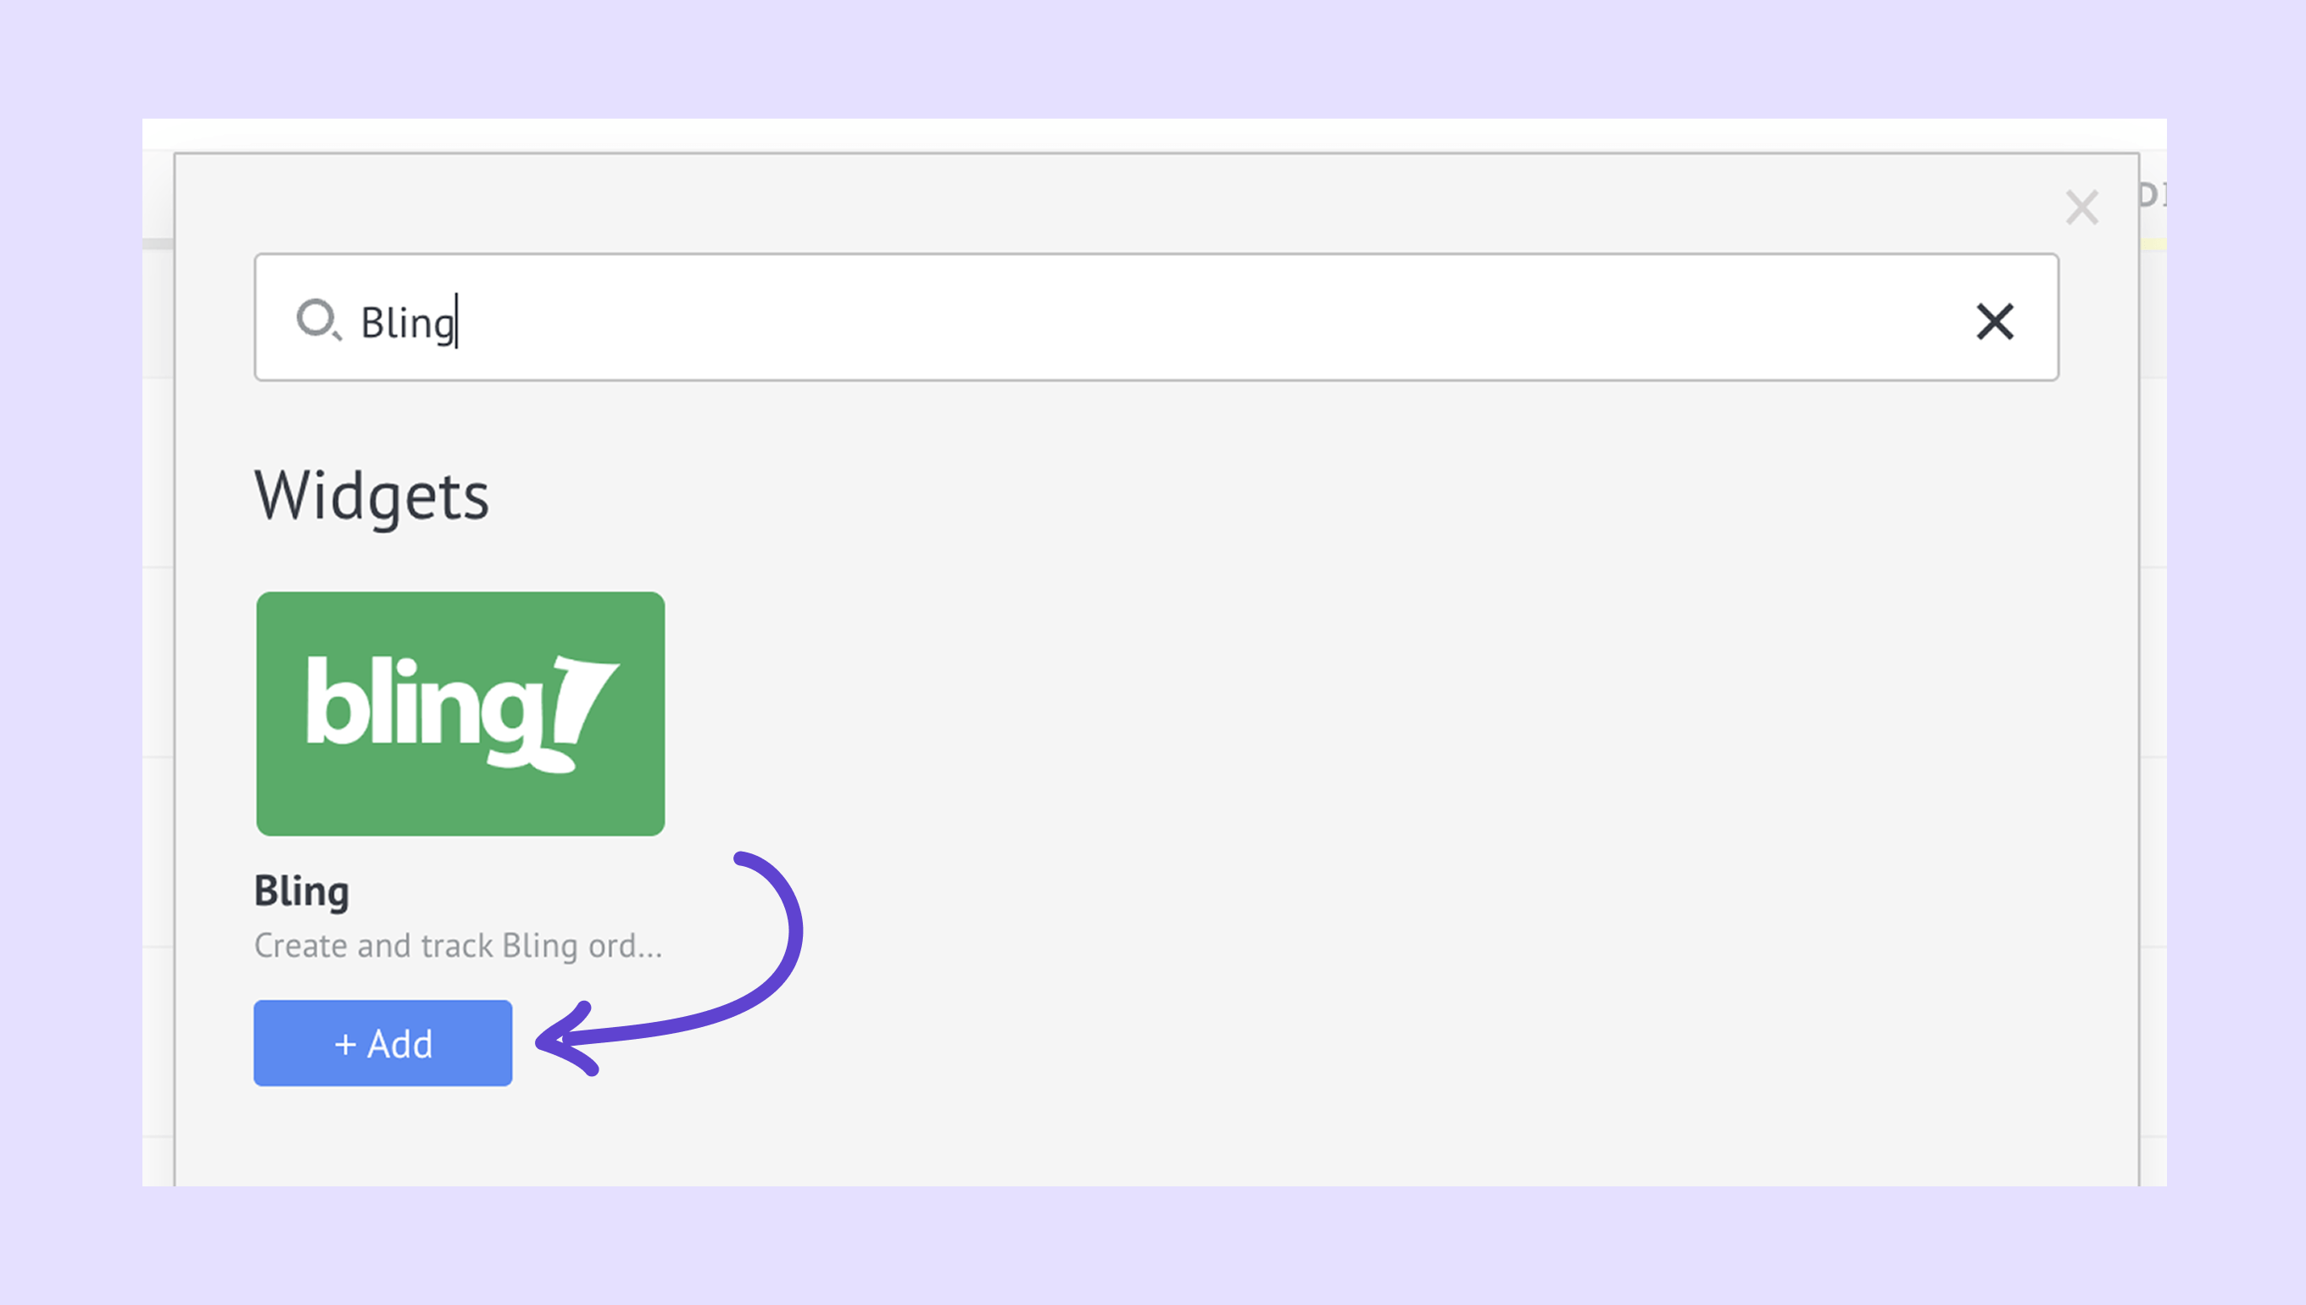Click the purple arrowhead pointing at Add

coord(566,1040)
